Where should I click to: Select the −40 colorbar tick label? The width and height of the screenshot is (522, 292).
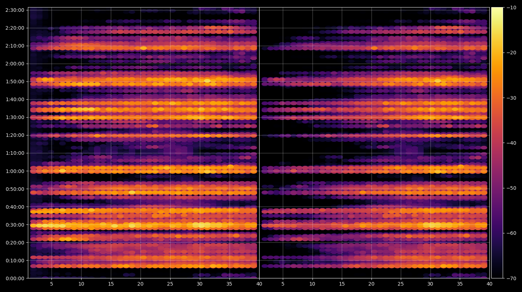coord(511,143)
